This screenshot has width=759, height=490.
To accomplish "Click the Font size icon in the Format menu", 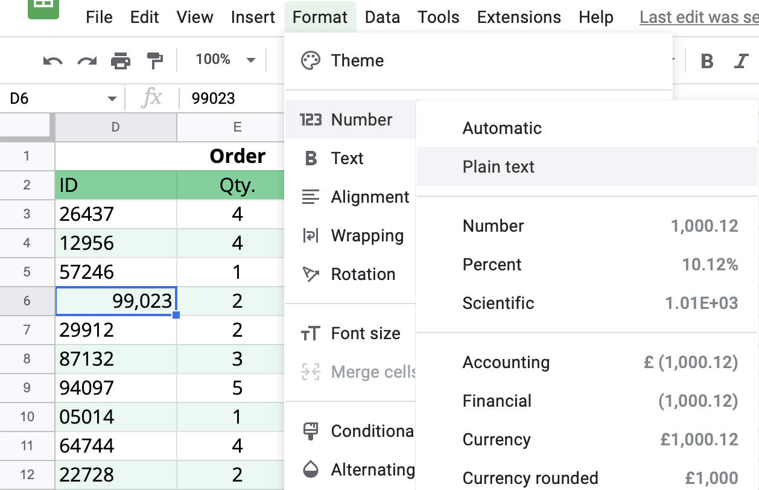I will (310, 332).
